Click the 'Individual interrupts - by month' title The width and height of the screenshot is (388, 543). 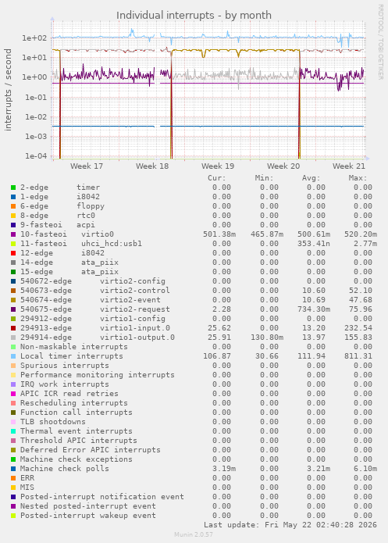coord(194,16)
